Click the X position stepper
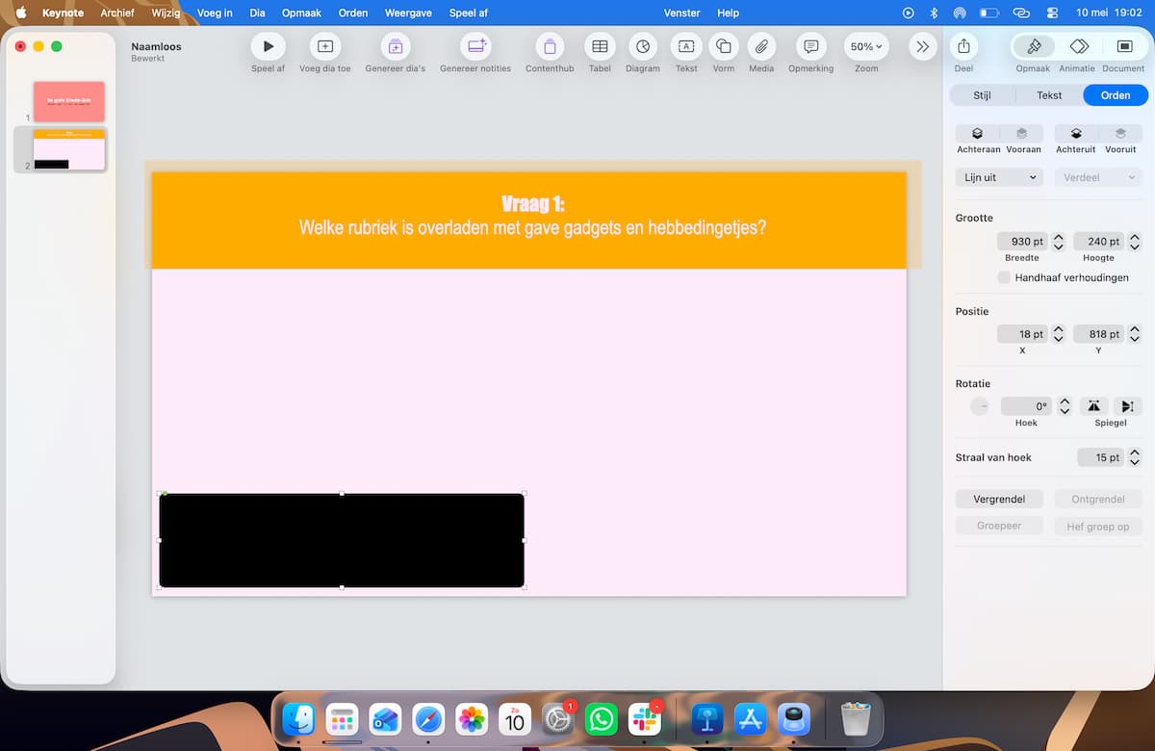 1059,334
